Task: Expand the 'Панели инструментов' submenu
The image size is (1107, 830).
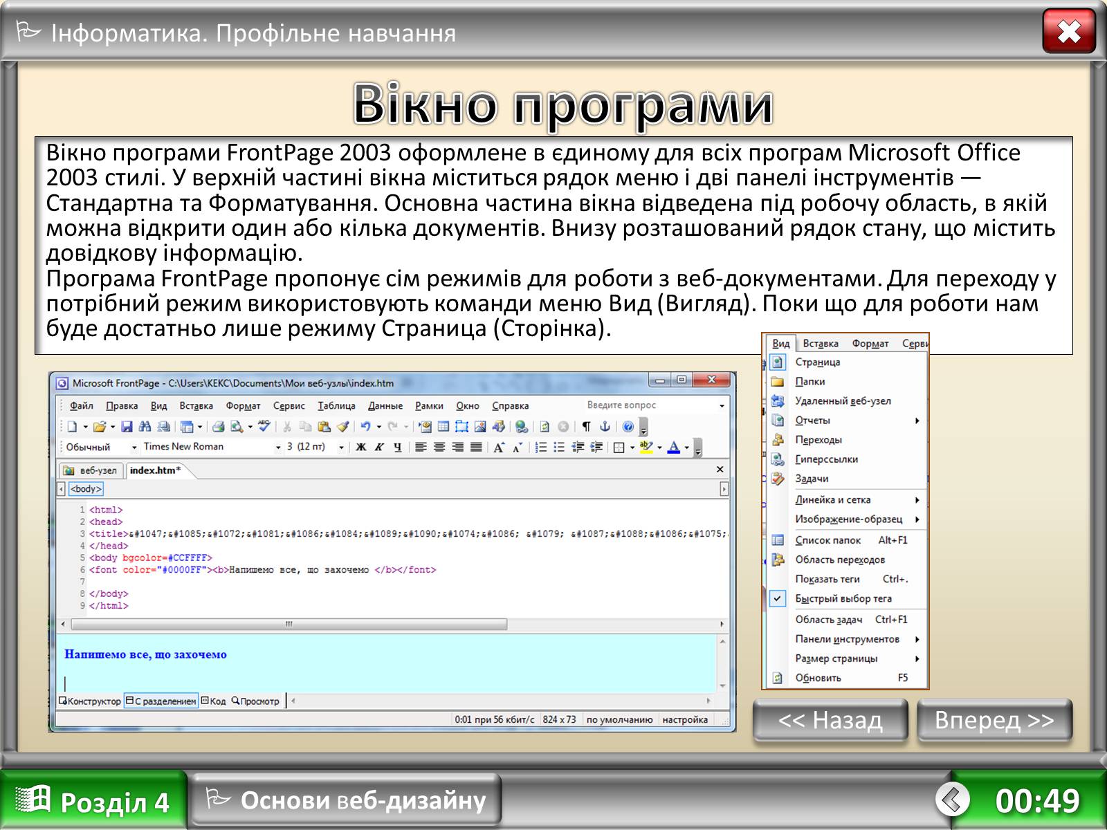Action: pos(848,639)
